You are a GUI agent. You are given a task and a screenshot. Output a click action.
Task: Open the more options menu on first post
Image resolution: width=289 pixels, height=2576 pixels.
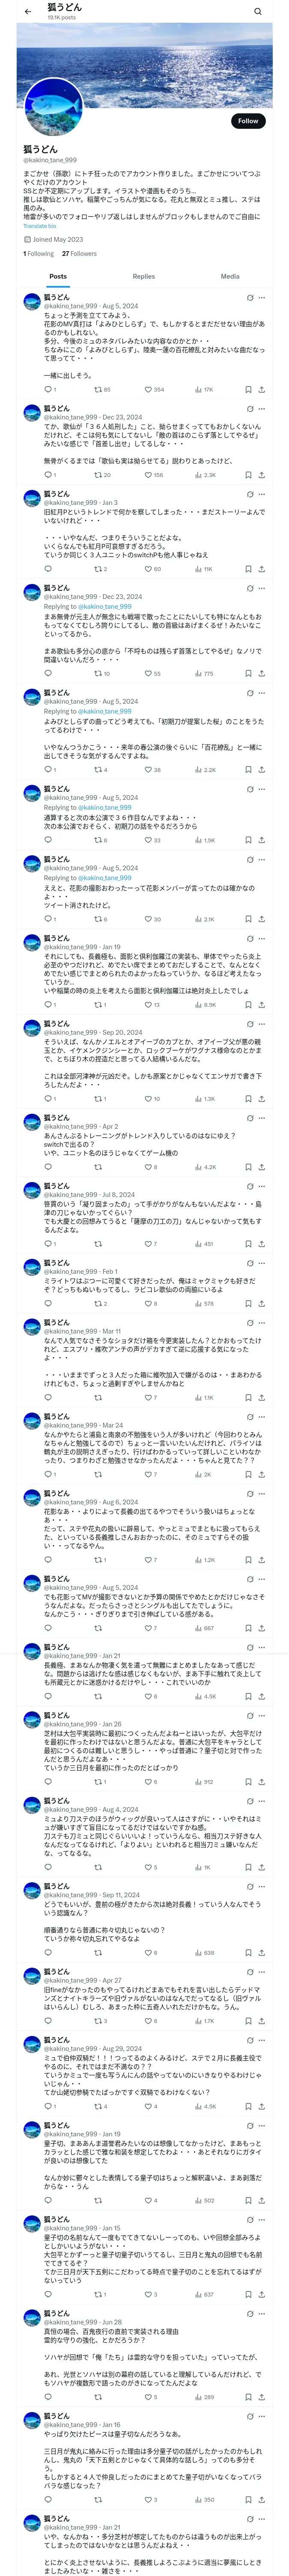coord(262,298)
